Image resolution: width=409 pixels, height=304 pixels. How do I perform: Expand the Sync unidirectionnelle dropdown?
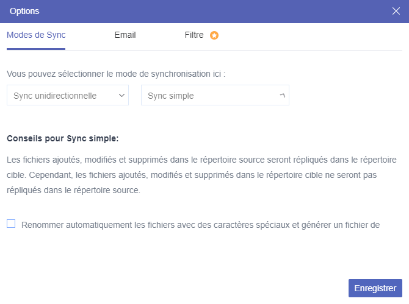click(67, 96)
